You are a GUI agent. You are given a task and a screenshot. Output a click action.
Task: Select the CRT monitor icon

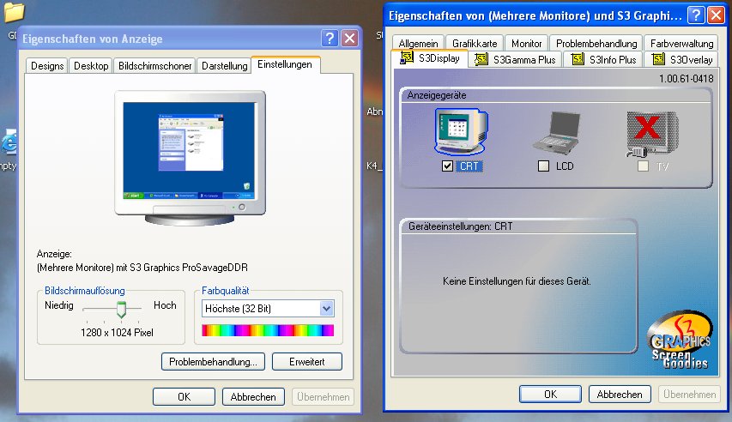(x=463, y=133)
